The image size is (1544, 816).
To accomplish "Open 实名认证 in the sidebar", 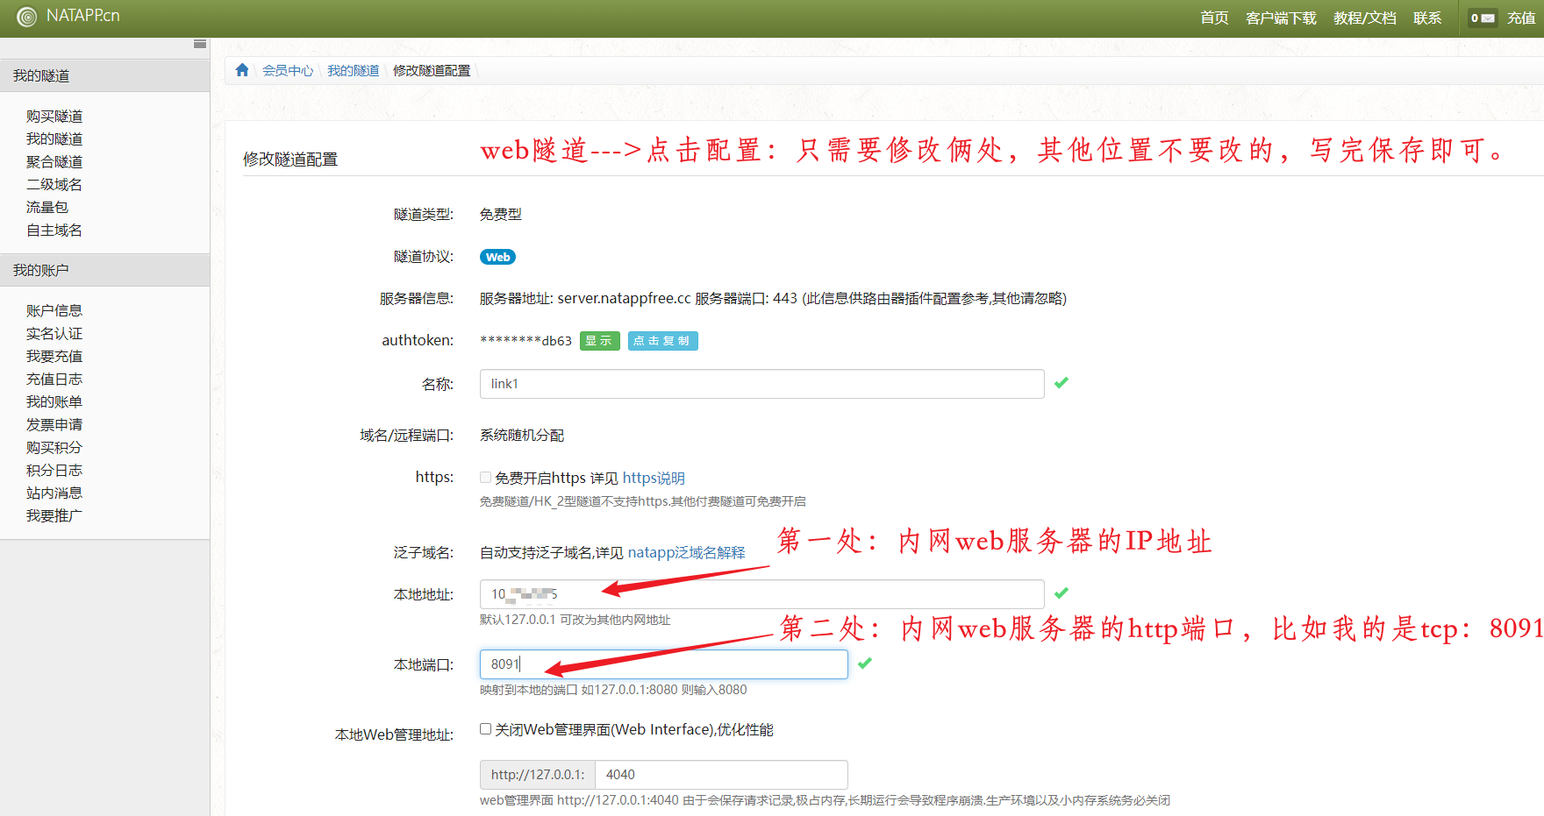I will 54,333.
